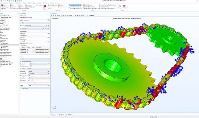Adjust the scale factor slider handle
Image resolution: width=199 pixels, height=118 pixels.
pyautogui.click(x=35, y=83)
